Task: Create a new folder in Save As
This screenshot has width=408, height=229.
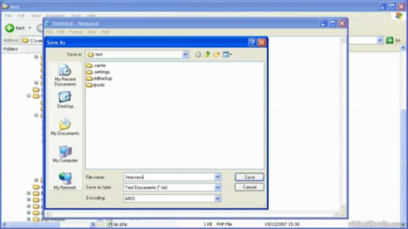Action: [217, 55]
